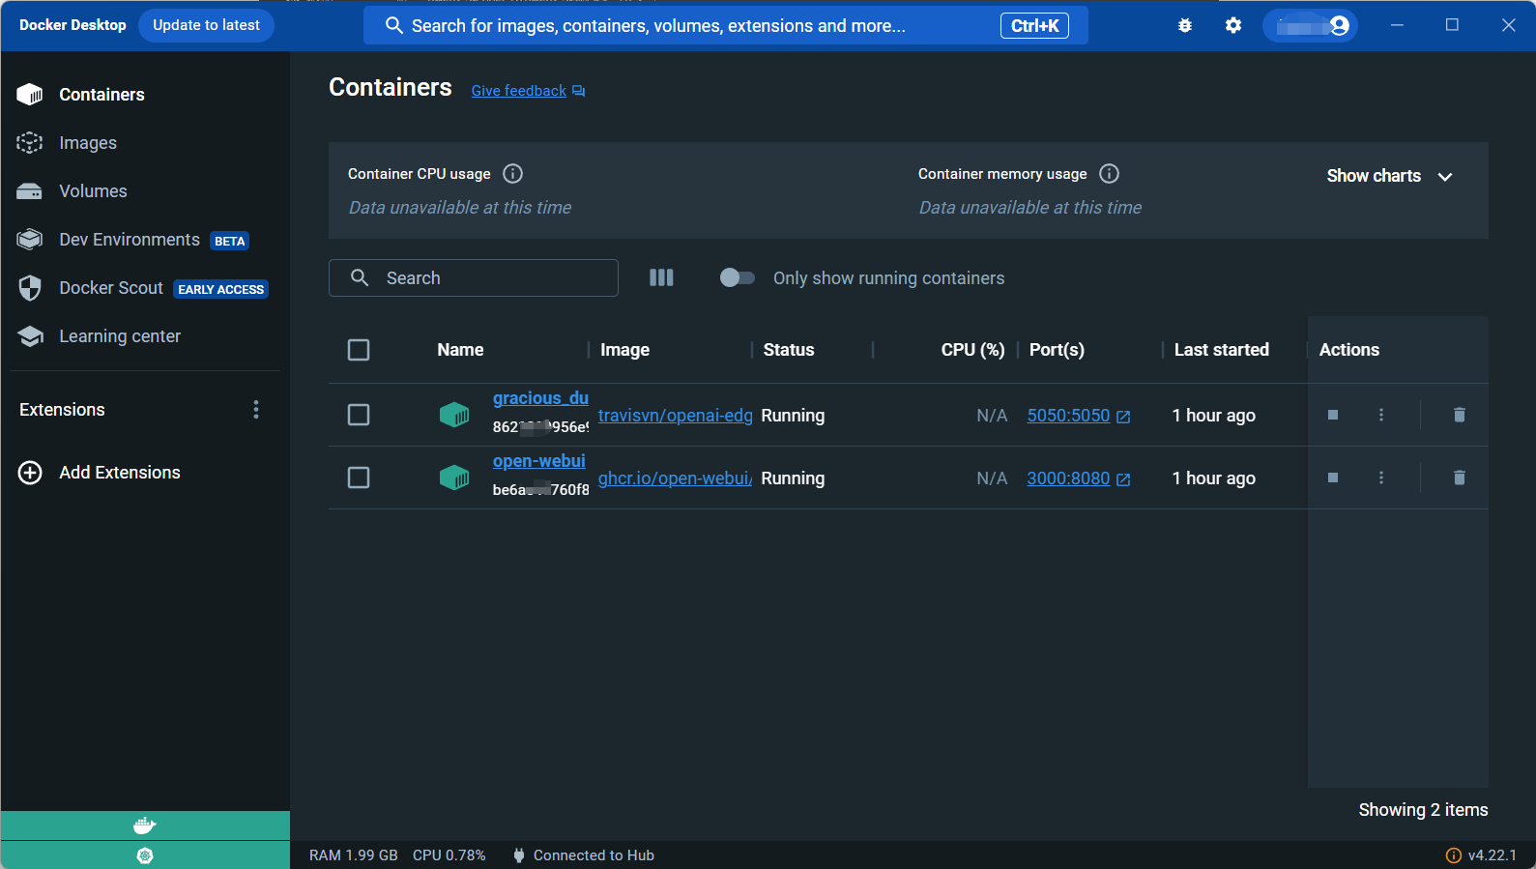Open Learning center section

(145, 336)
